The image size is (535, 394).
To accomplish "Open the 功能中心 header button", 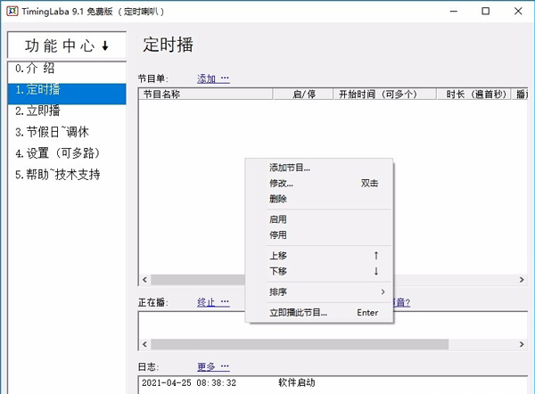I will 67,45.
